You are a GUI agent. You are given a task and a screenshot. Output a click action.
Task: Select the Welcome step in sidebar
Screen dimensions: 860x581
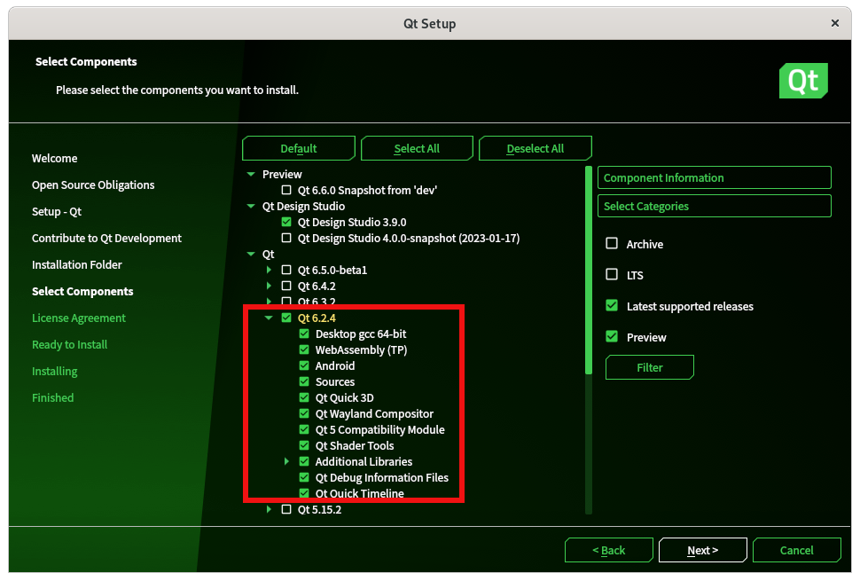click(x=54, y=158)
